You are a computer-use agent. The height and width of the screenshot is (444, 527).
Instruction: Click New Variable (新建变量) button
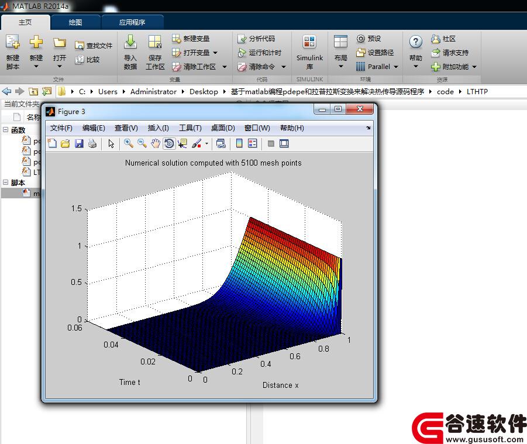click(x=191, y=39)
